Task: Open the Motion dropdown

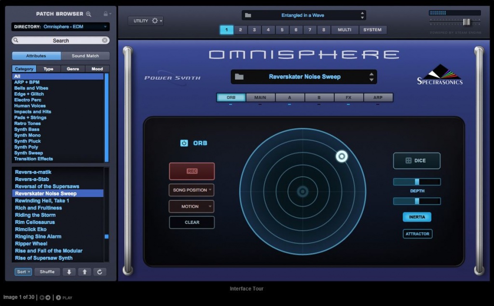Action: coord(192,207)
